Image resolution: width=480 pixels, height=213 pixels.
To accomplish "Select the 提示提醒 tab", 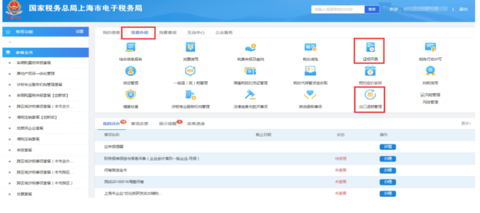I will coord(167,124).
